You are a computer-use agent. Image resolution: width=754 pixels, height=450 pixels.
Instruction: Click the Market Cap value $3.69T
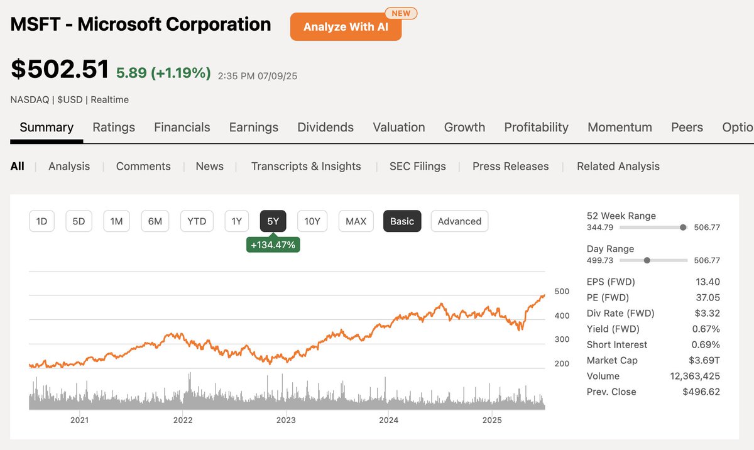tap(704, 360)
